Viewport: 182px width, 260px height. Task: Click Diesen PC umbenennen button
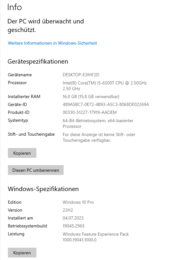tap(36, 170)
